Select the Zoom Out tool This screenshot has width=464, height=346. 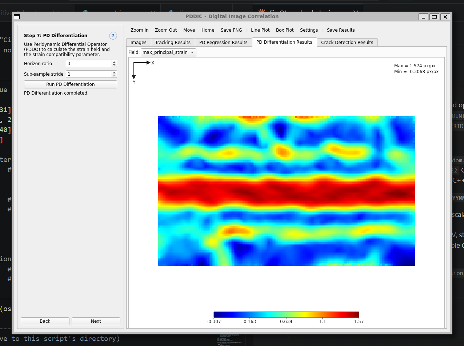coord(166,30)
